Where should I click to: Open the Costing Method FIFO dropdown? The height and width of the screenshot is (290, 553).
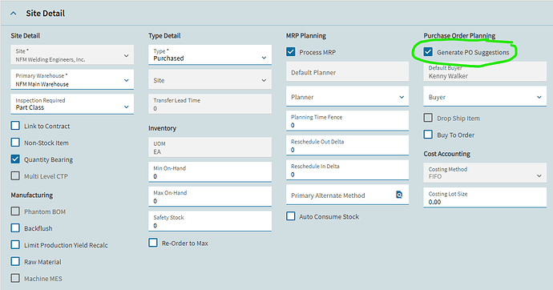click(485, 173)
